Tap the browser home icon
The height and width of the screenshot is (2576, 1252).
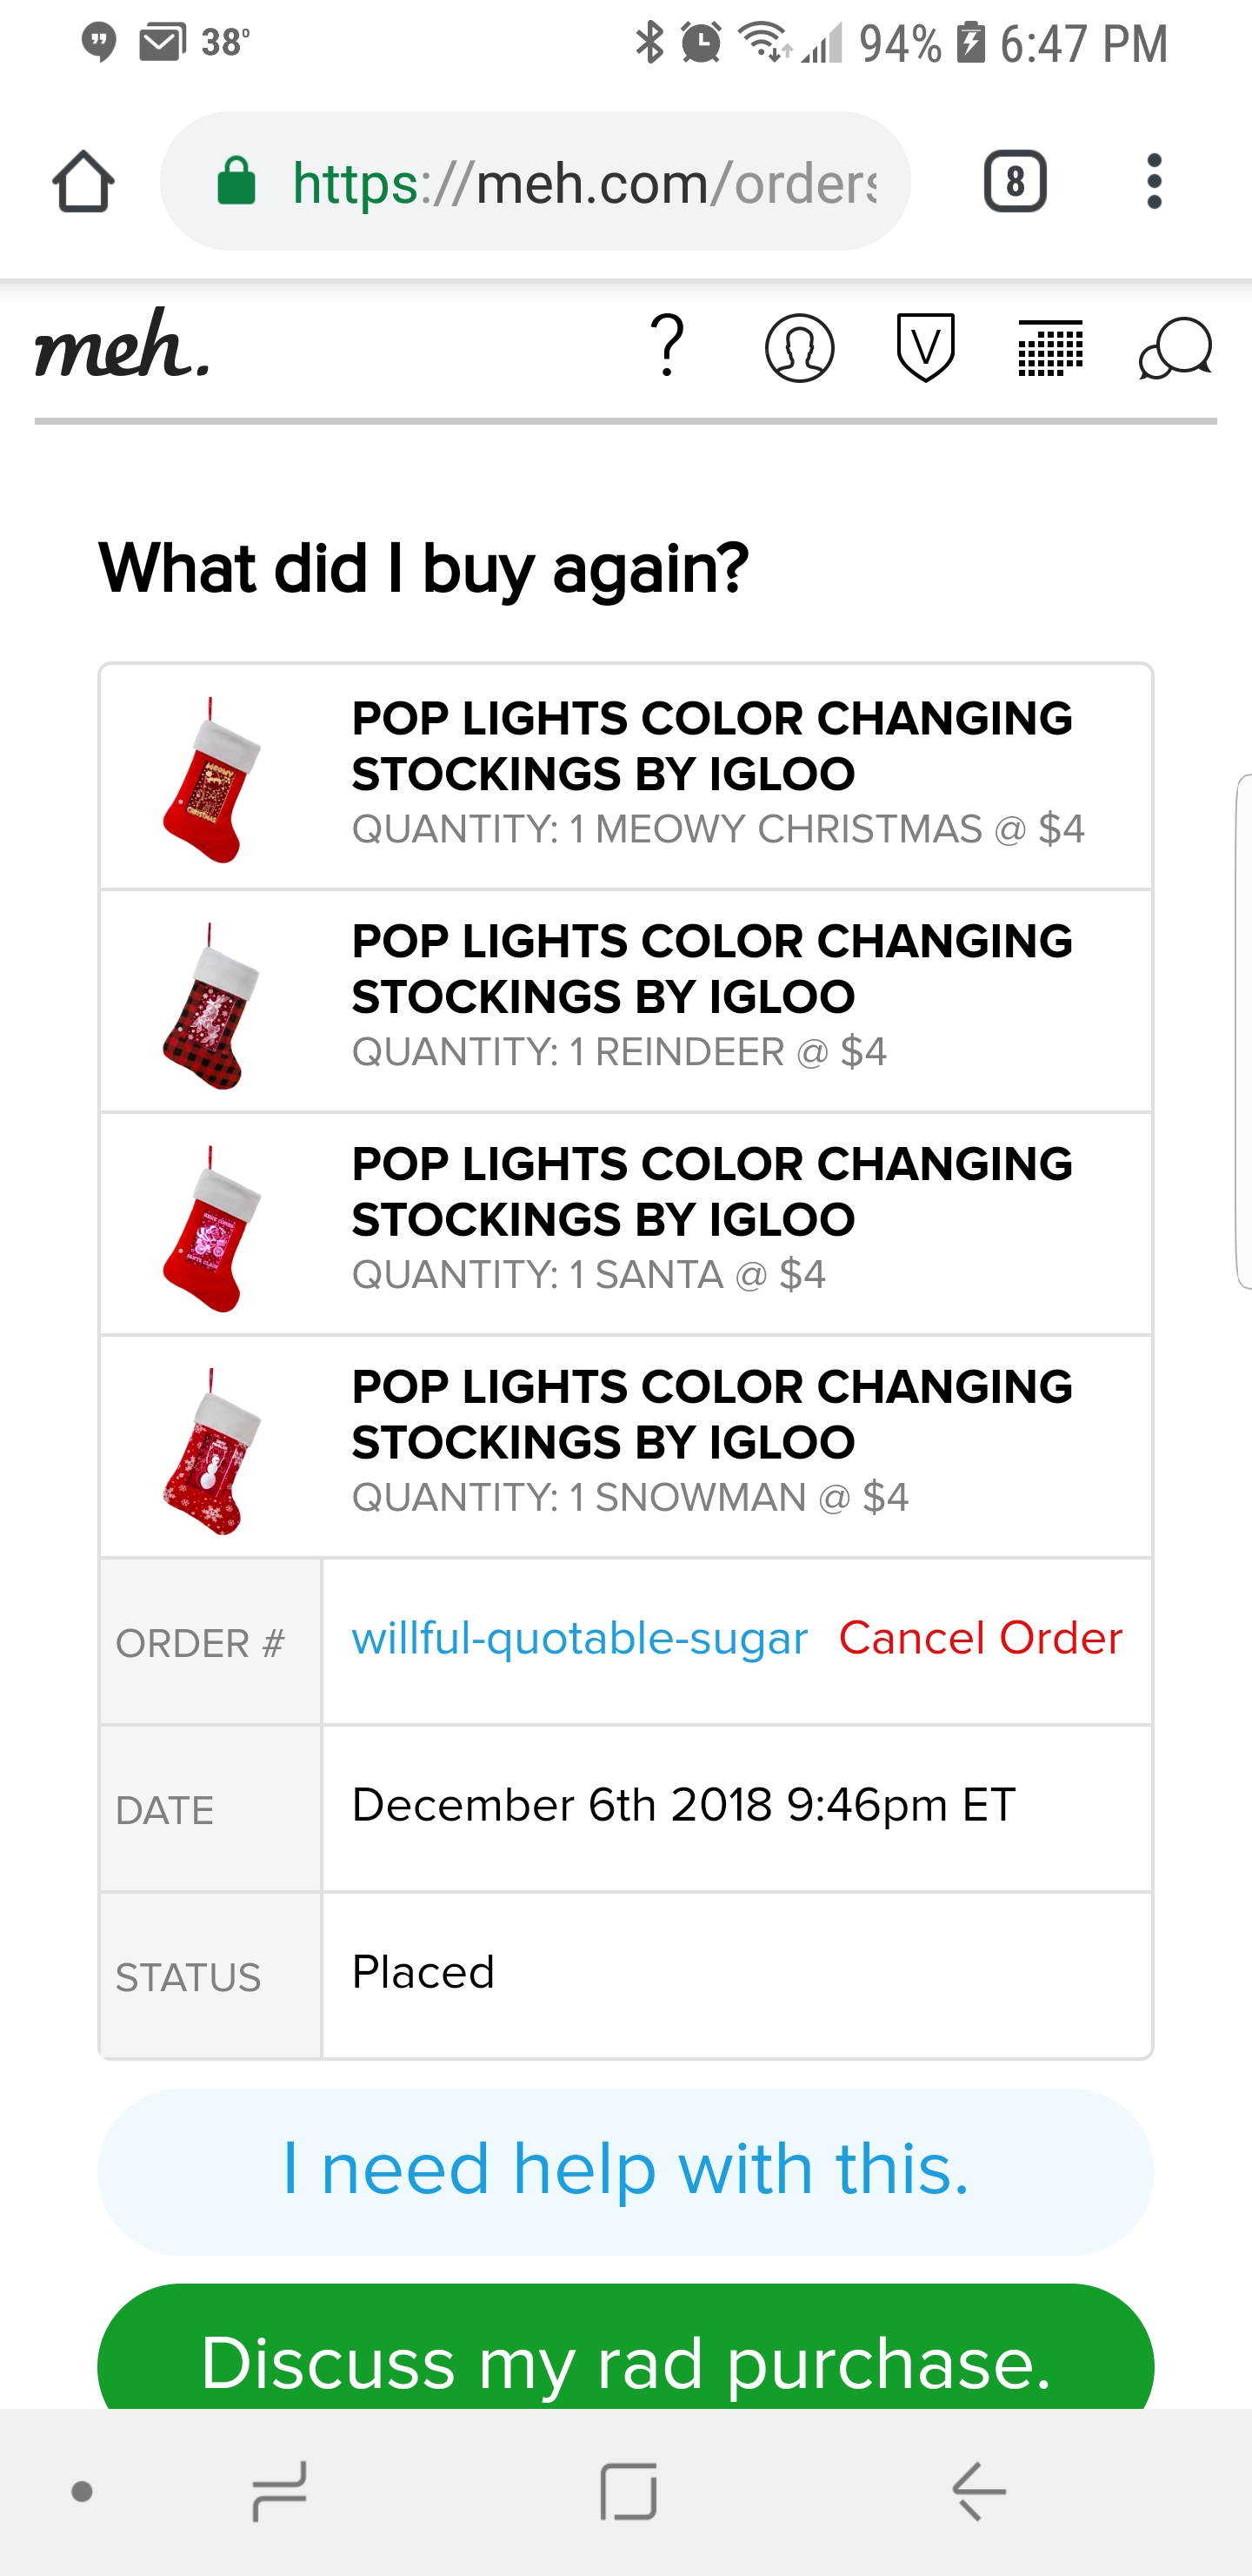84,182
